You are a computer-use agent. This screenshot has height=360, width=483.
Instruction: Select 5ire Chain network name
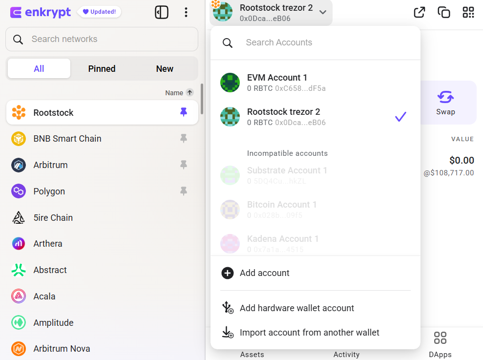(53, 217)
